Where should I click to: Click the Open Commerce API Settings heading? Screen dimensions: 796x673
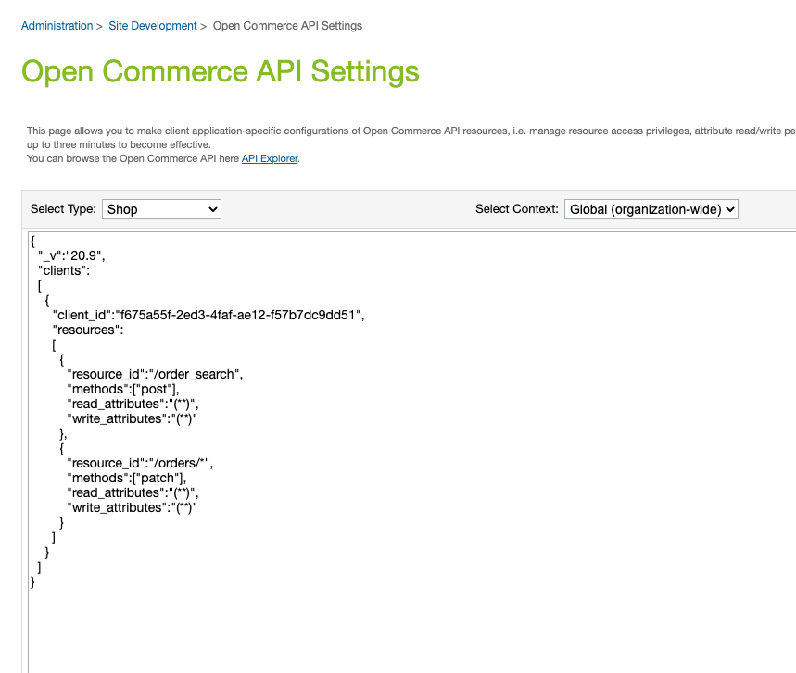(221, 71)
